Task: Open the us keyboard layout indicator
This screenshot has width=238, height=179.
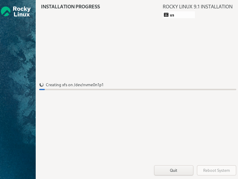Action: click(x=179, y=15)
